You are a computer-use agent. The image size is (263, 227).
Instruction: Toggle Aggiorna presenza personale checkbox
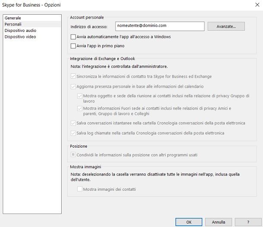73,86
